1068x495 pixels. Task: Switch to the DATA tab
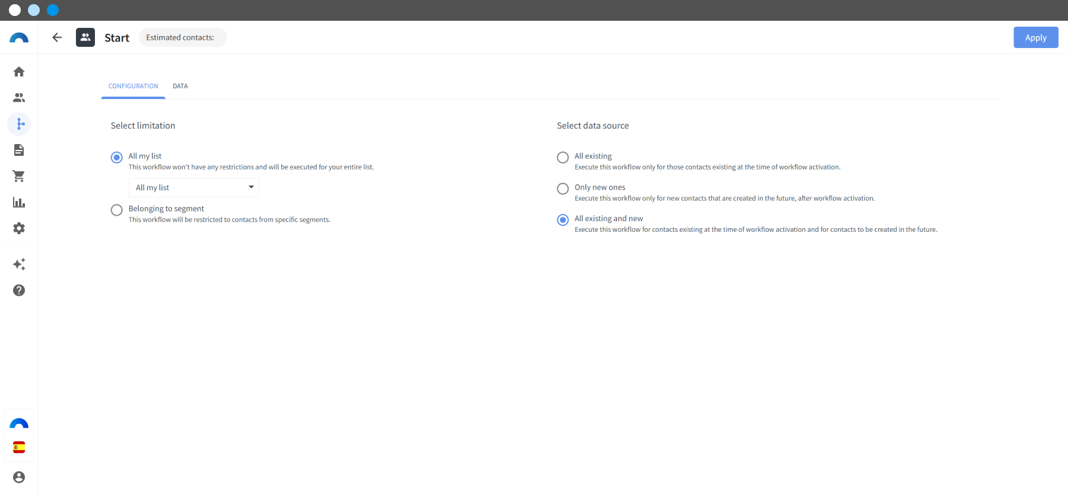click(x=180, y=87)
